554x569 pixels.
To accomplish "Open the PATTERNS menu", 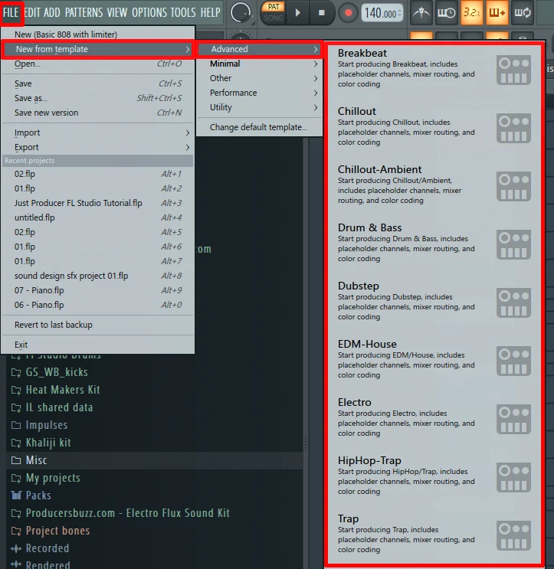I will 84,13.
